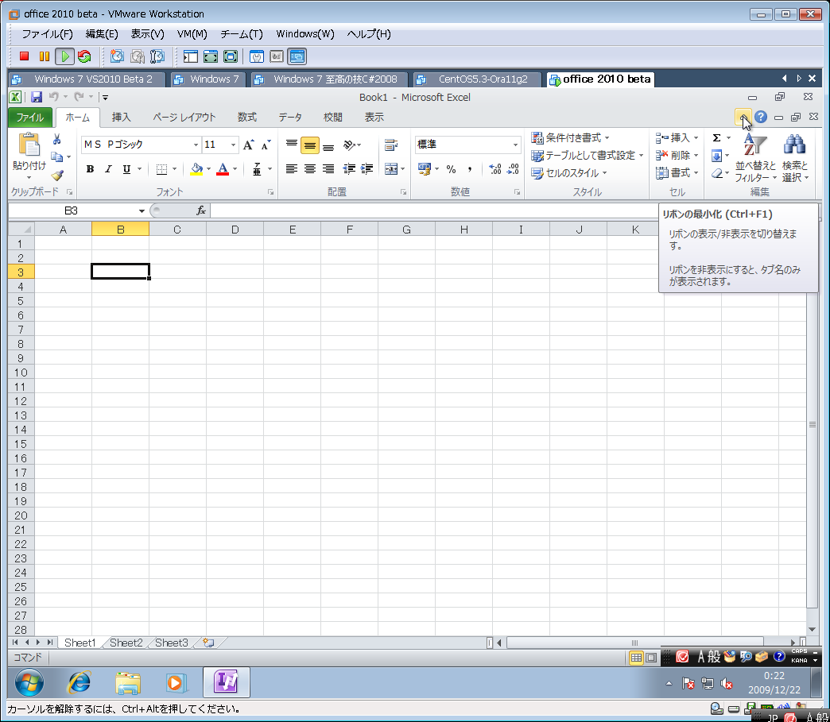The height and width of the screenshot is (722, 830).
Task: Click the AutoSum sigma icon
Action: point(716,138)
